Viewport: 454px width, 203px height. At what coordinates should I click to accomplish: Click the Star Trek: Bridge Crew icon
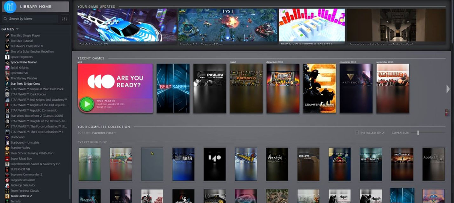tap(7, 84)
